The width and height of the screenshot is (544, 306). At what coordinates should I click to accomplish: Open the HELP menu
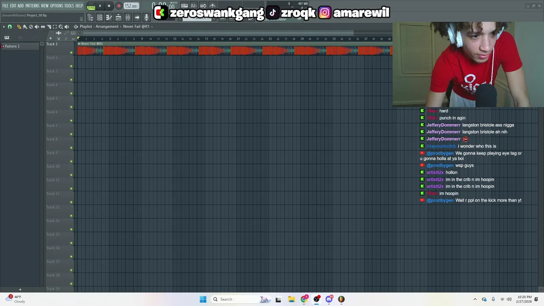click(79, 6)
